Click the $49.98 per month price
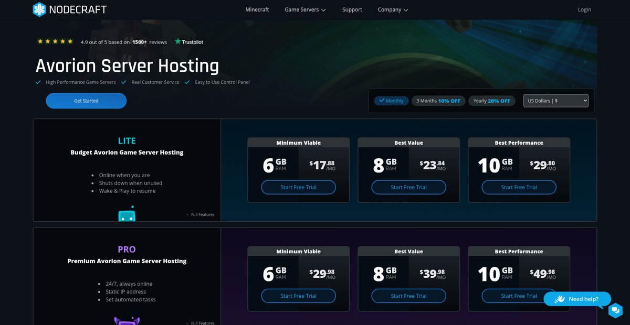 click(x=543, y=274)
